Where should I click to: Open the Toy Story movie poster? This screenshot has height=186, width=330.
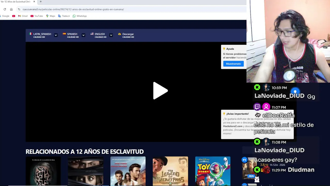point(213,171)
